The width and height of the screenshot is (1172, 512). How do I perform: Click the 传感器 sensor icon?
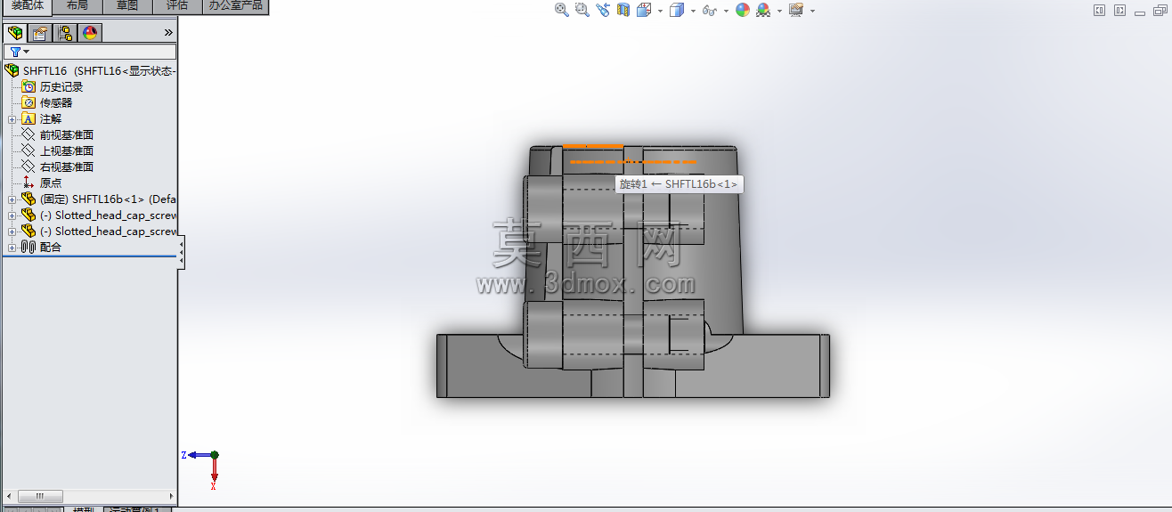(28, 102)
